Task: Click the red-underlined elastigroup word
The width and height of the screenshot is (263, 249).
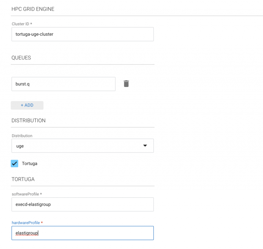Action: (x=27, y=233)
